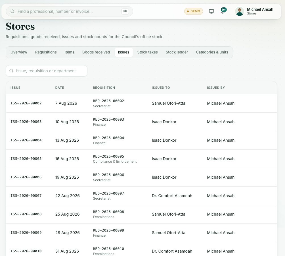
Task: Click the magnifier icon in global search
Action: [12, 11]
